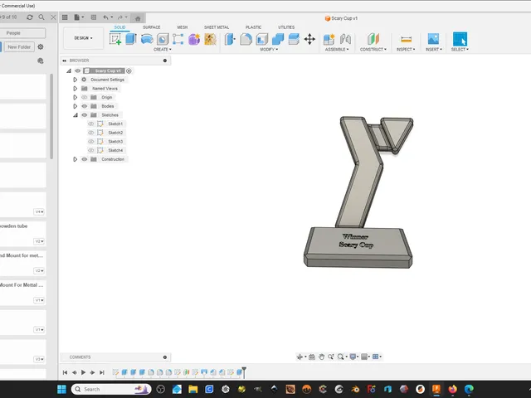
Task: Switch to the Utilities tab
Action: tap(286, 27)
